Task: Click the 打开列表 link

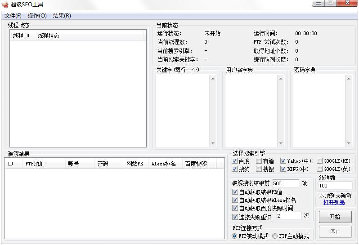Action: 334,202
